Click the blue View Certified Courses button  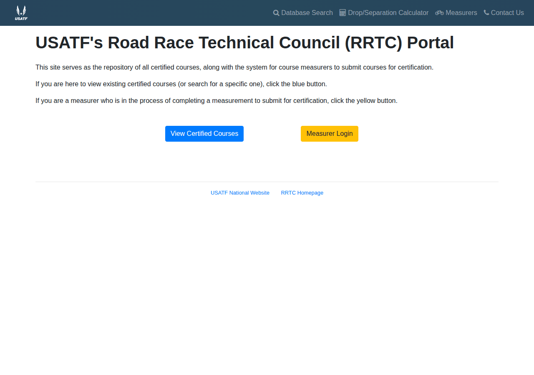coord(204,134)
